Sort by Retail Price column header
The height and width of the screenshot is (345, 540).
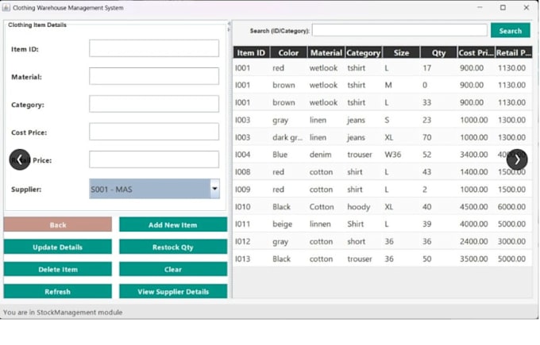(514, 52)
